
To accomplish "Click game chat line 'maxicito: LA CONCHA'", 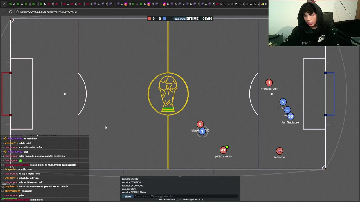I will click(132, 185).
